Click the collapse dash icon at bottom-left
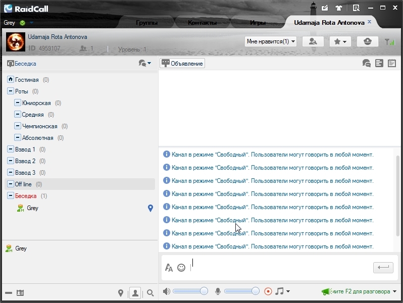The height and width of the screenshot is (303, 403). (x=9, y=293)
